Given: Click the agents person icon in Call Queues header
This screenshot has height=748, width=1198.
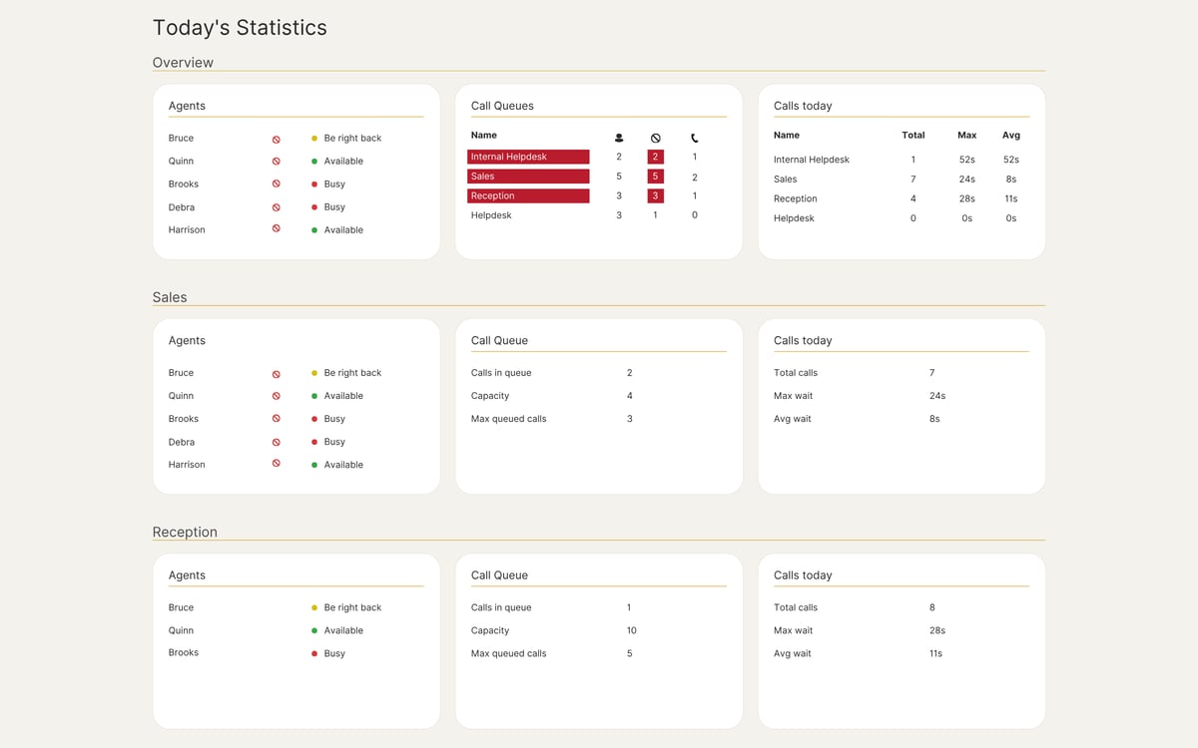Looking at the screenshot, I should tap(619, 138).
